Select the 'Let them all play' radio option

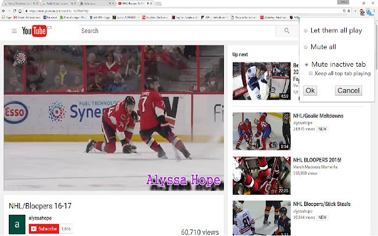(305, 31)
